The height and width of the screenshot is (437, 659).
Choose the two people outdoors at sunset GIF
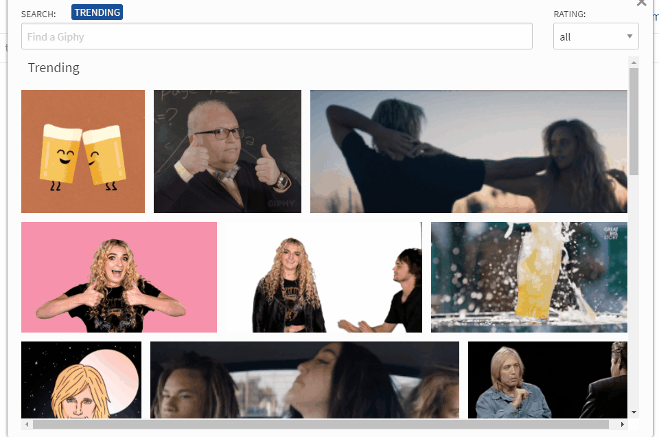[x=469, y=151]
